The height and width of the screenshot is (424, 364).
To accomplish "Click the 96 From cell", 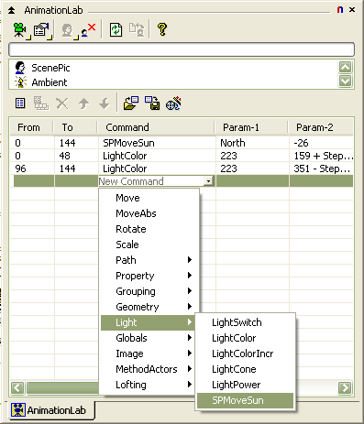I will pos(32,169).
